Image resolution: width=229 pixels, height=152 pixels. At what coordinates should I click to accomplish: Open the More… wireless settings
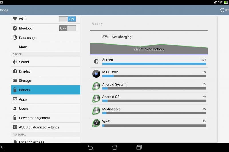[x=46, y=47]
